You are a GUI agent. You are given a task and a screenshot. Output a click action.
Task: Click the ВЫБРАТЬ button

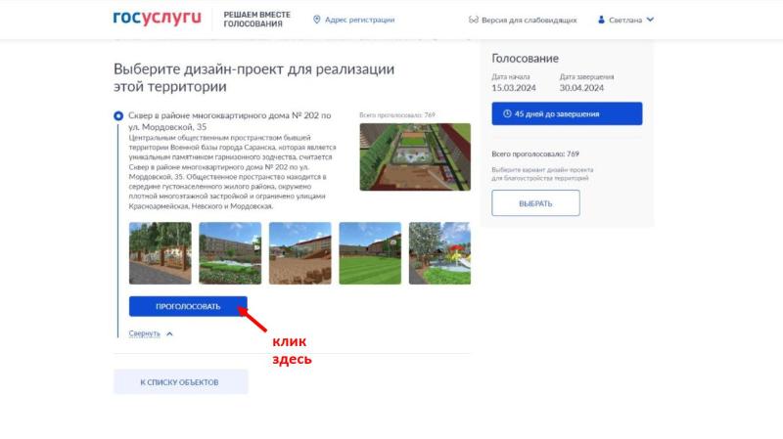[535, 203]
